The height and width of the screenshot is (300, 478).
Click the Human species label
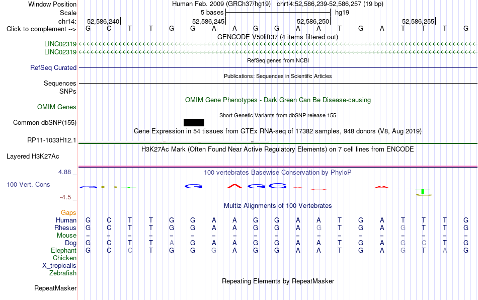(66, 220)
